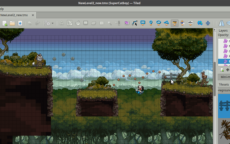
Task: Select the dog enemy on right platform
Action: [203, 79]
